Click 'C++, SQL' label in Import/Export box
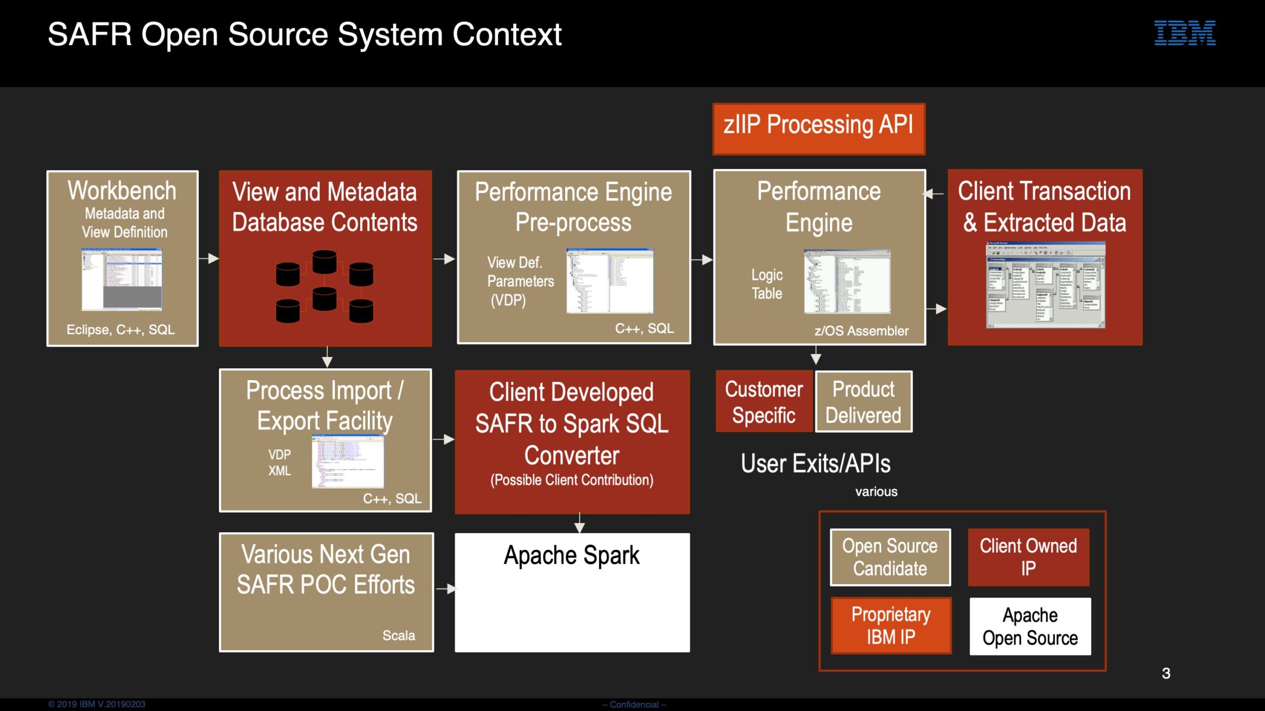1265x711 pixels. coord(392,499)
